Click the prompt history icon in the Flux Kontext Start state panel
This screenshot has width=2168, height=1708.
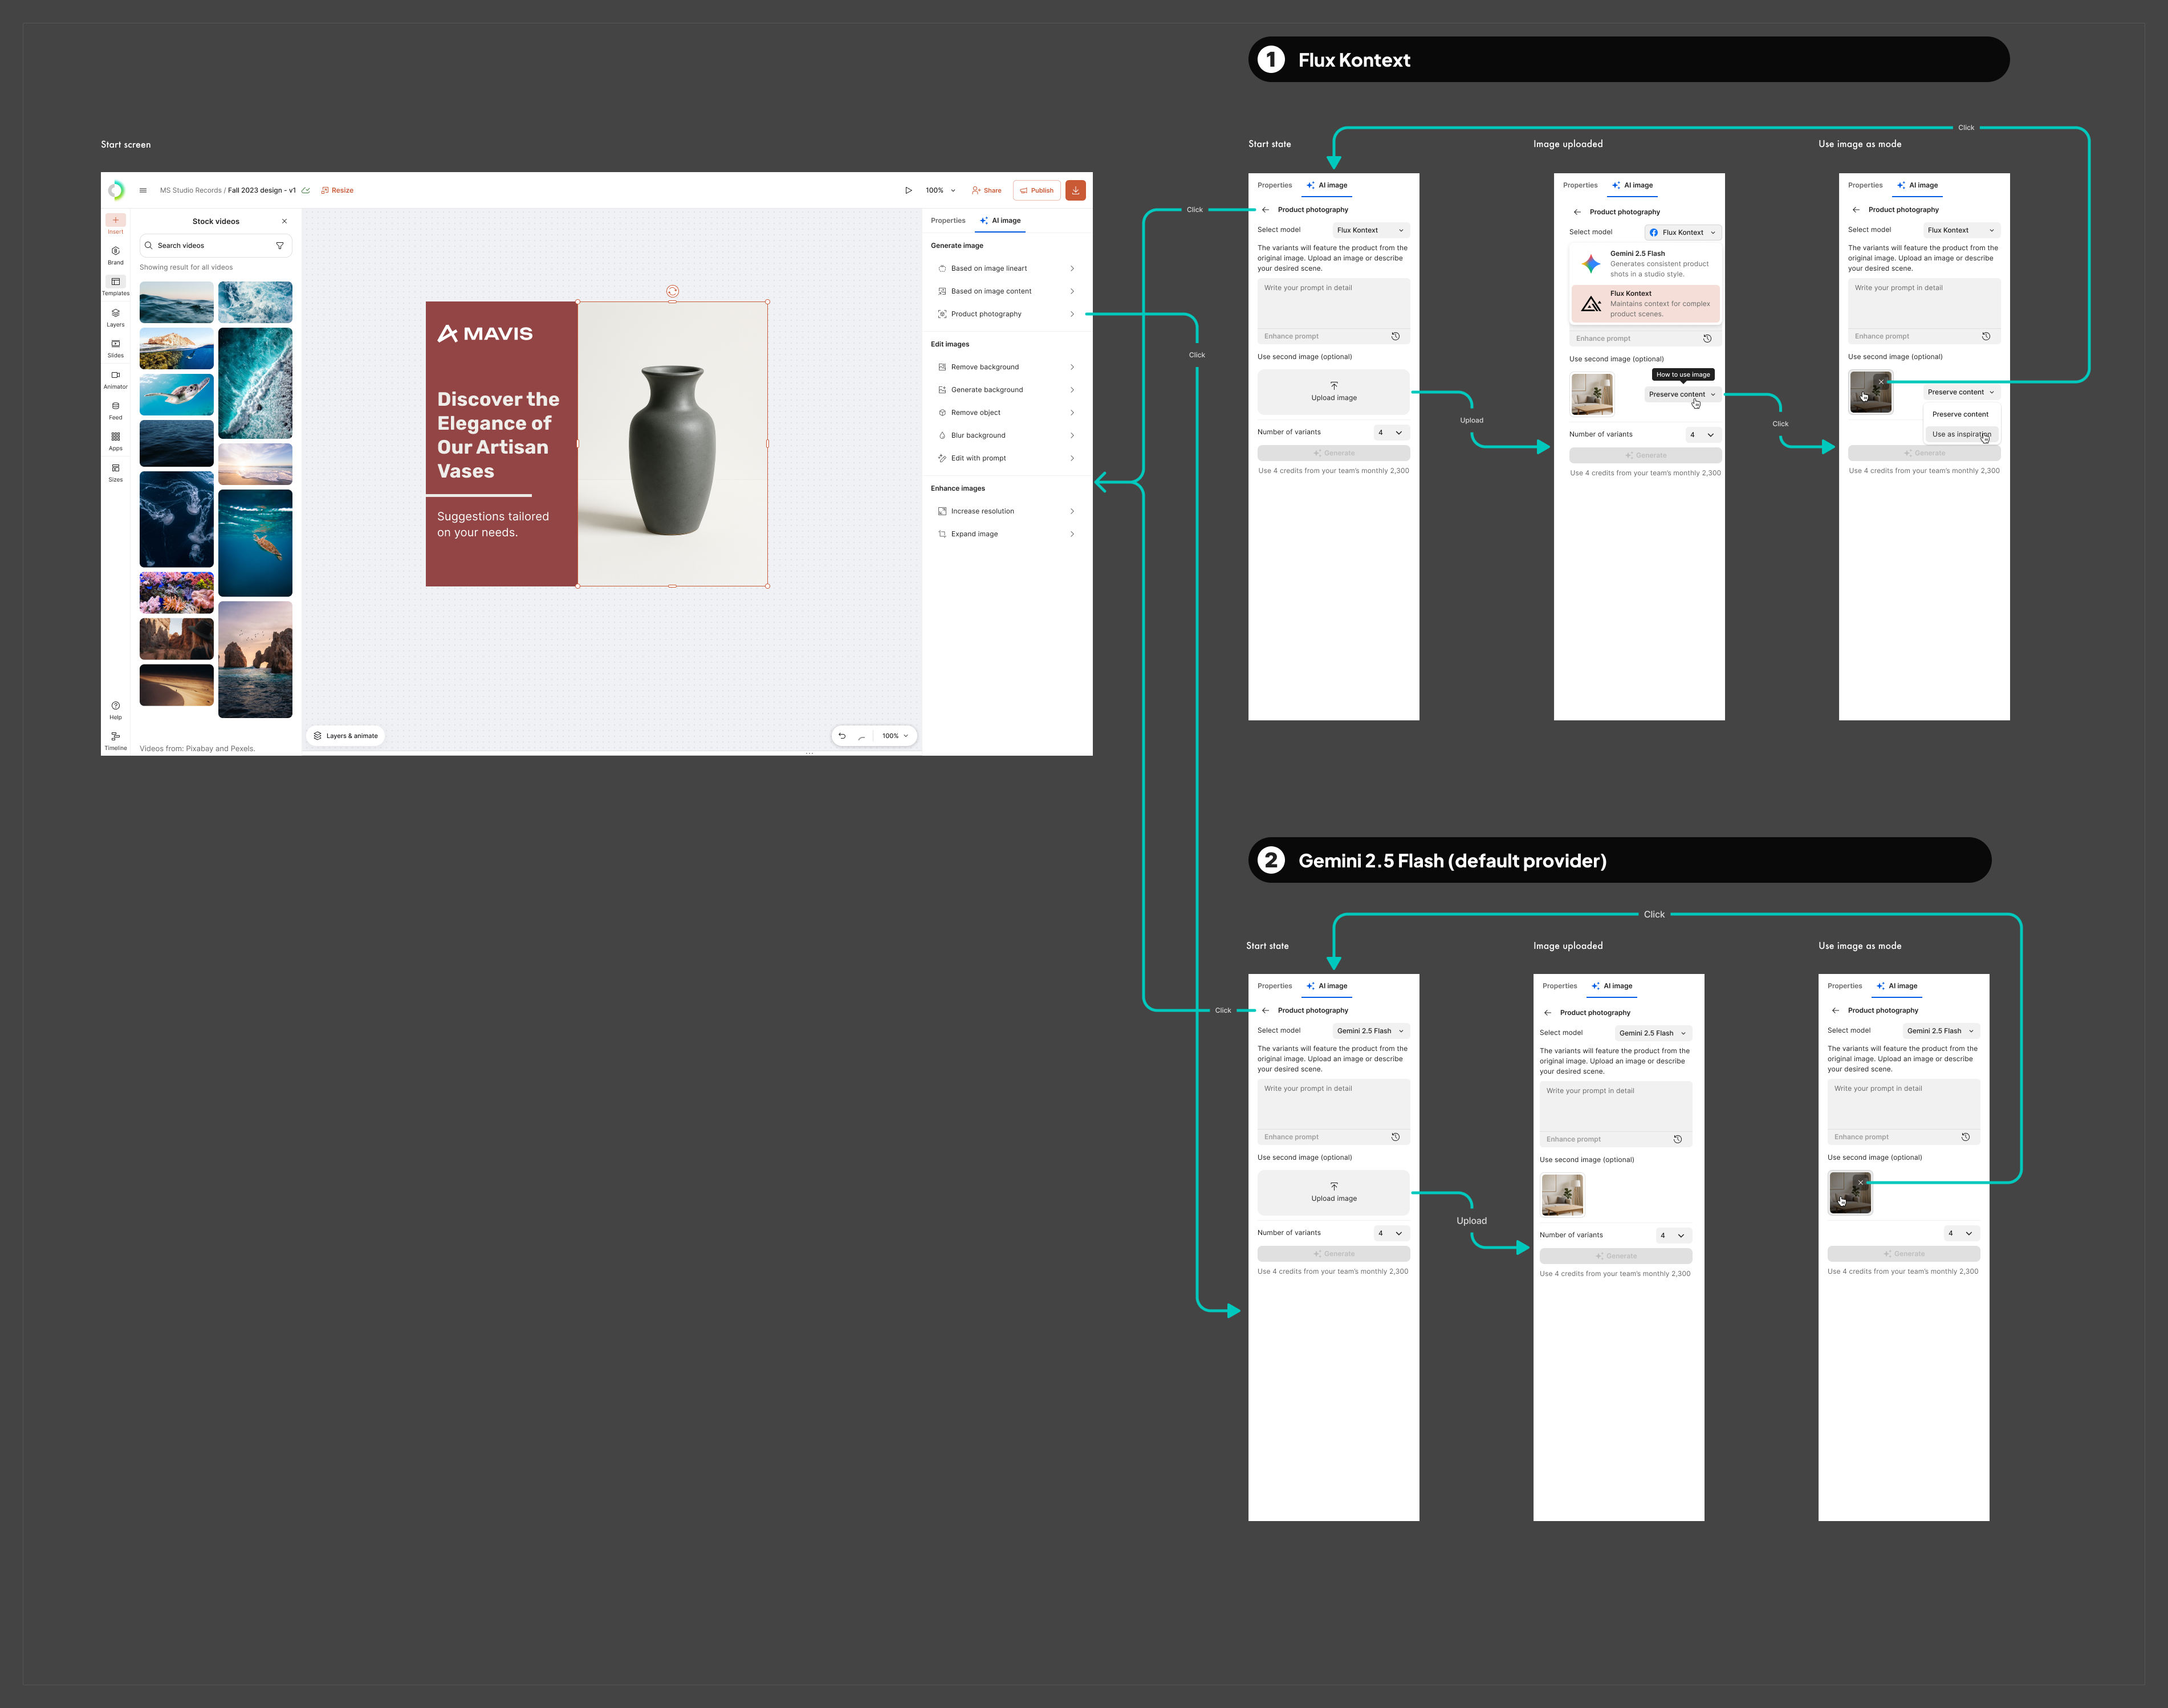pyautogui.click(x=1396, y=336)
